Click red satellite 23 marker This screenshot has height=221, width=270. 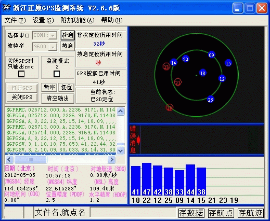pos(166,67)
